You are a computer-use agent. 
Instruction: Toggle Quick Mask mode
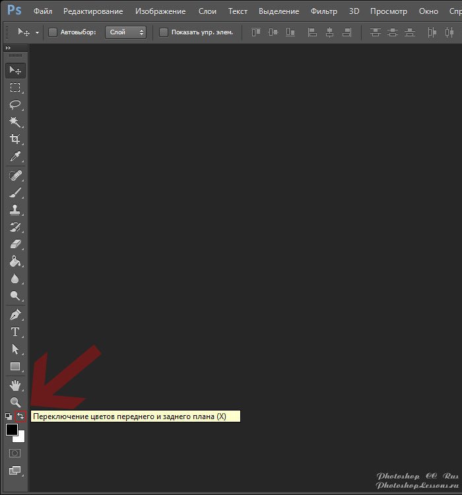point(15,453)
